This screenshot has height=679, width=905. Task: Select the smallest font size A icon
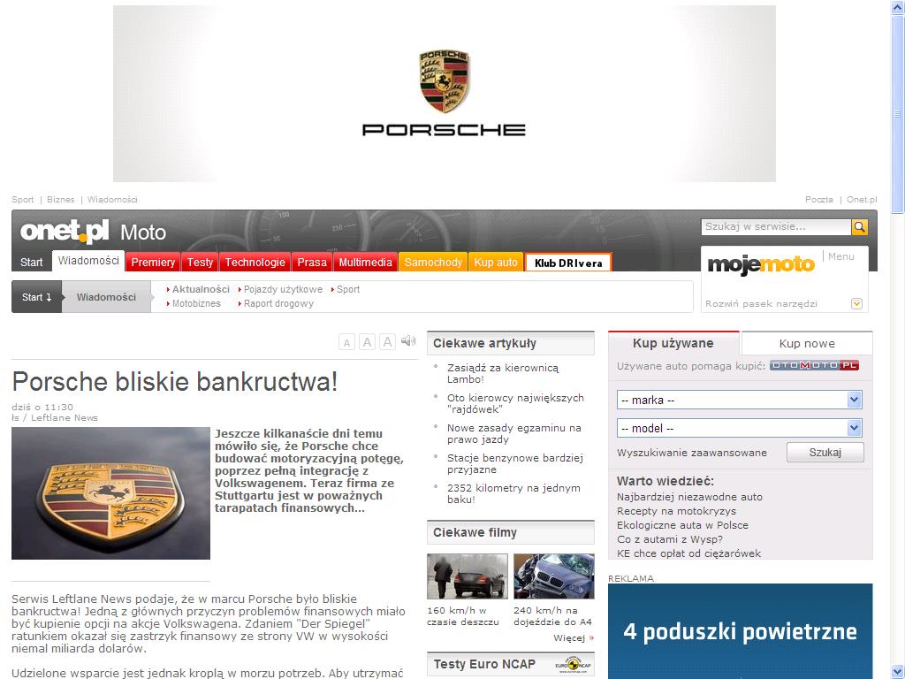click(x=346, y=342)
